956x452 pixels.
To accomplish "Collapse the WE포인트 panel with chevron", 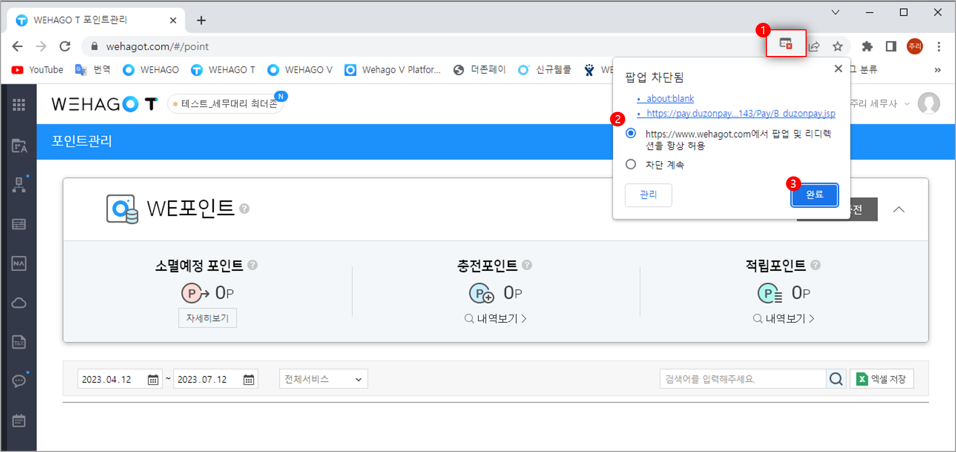I will [899, 209].
